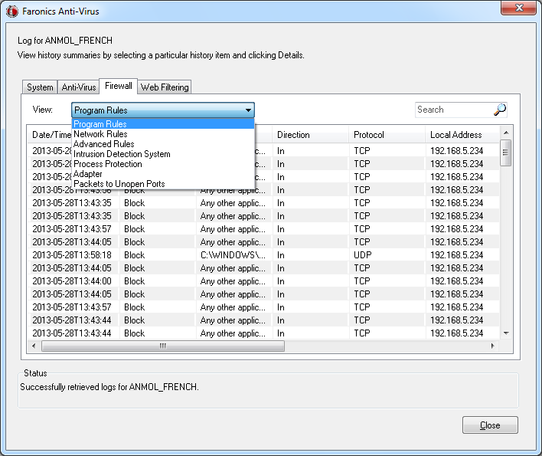Sort by the Direction column header
This screenshot has width=542, height=456.
coord(310,135)
